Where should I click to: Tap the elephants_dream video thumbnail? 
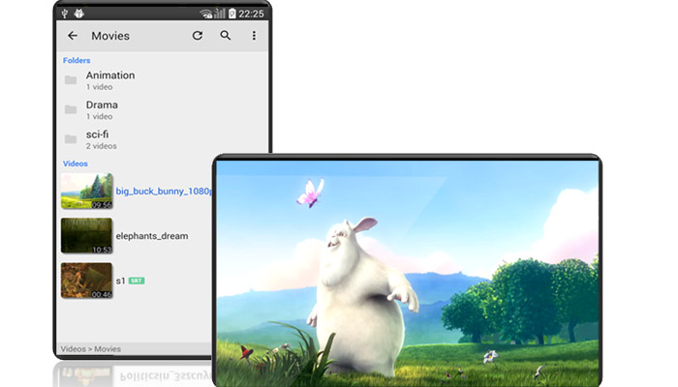86,235
